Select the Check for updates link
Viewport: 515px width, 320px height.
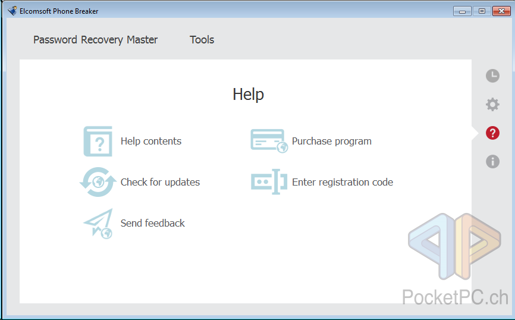[160, 182]
